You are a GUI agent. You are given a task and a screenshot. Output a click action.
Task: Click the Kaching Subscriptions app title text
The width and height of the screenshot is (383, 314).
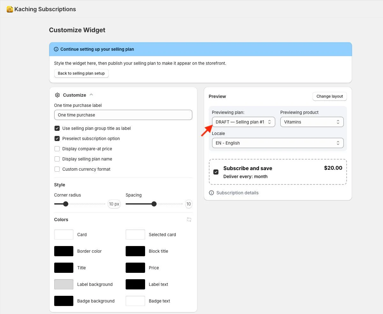[45, 9]
